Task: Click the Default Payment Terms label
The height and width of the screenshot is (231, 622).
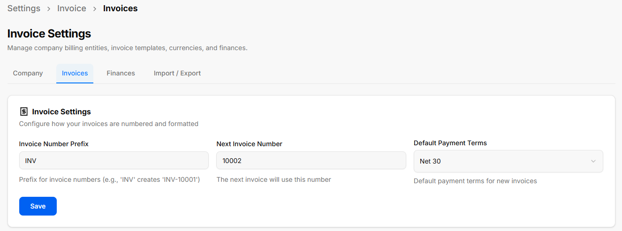Action: [450, 143]
